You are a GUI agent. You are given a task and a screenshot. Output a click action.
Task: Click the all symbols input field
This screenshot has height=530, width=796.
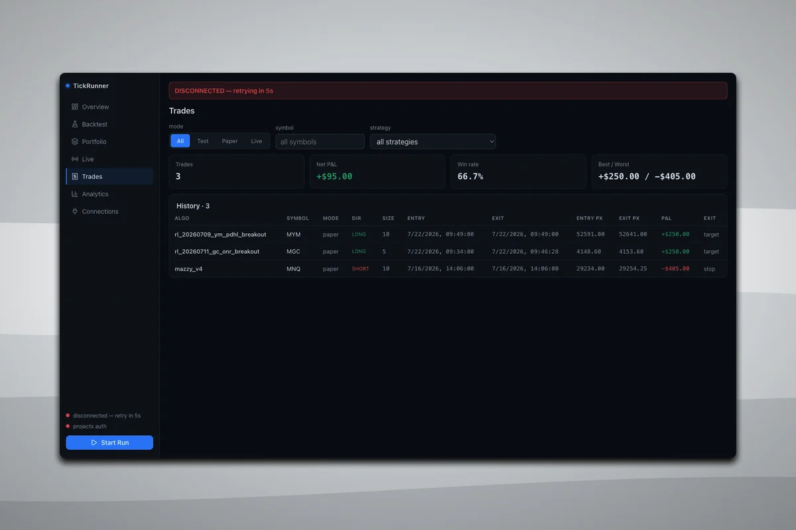coord(320,142)
